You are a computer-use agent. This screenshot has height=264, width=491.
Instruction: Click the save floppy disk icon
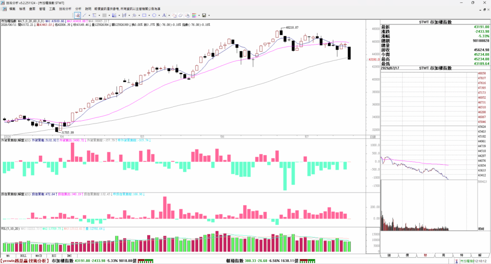click(204, 15)
